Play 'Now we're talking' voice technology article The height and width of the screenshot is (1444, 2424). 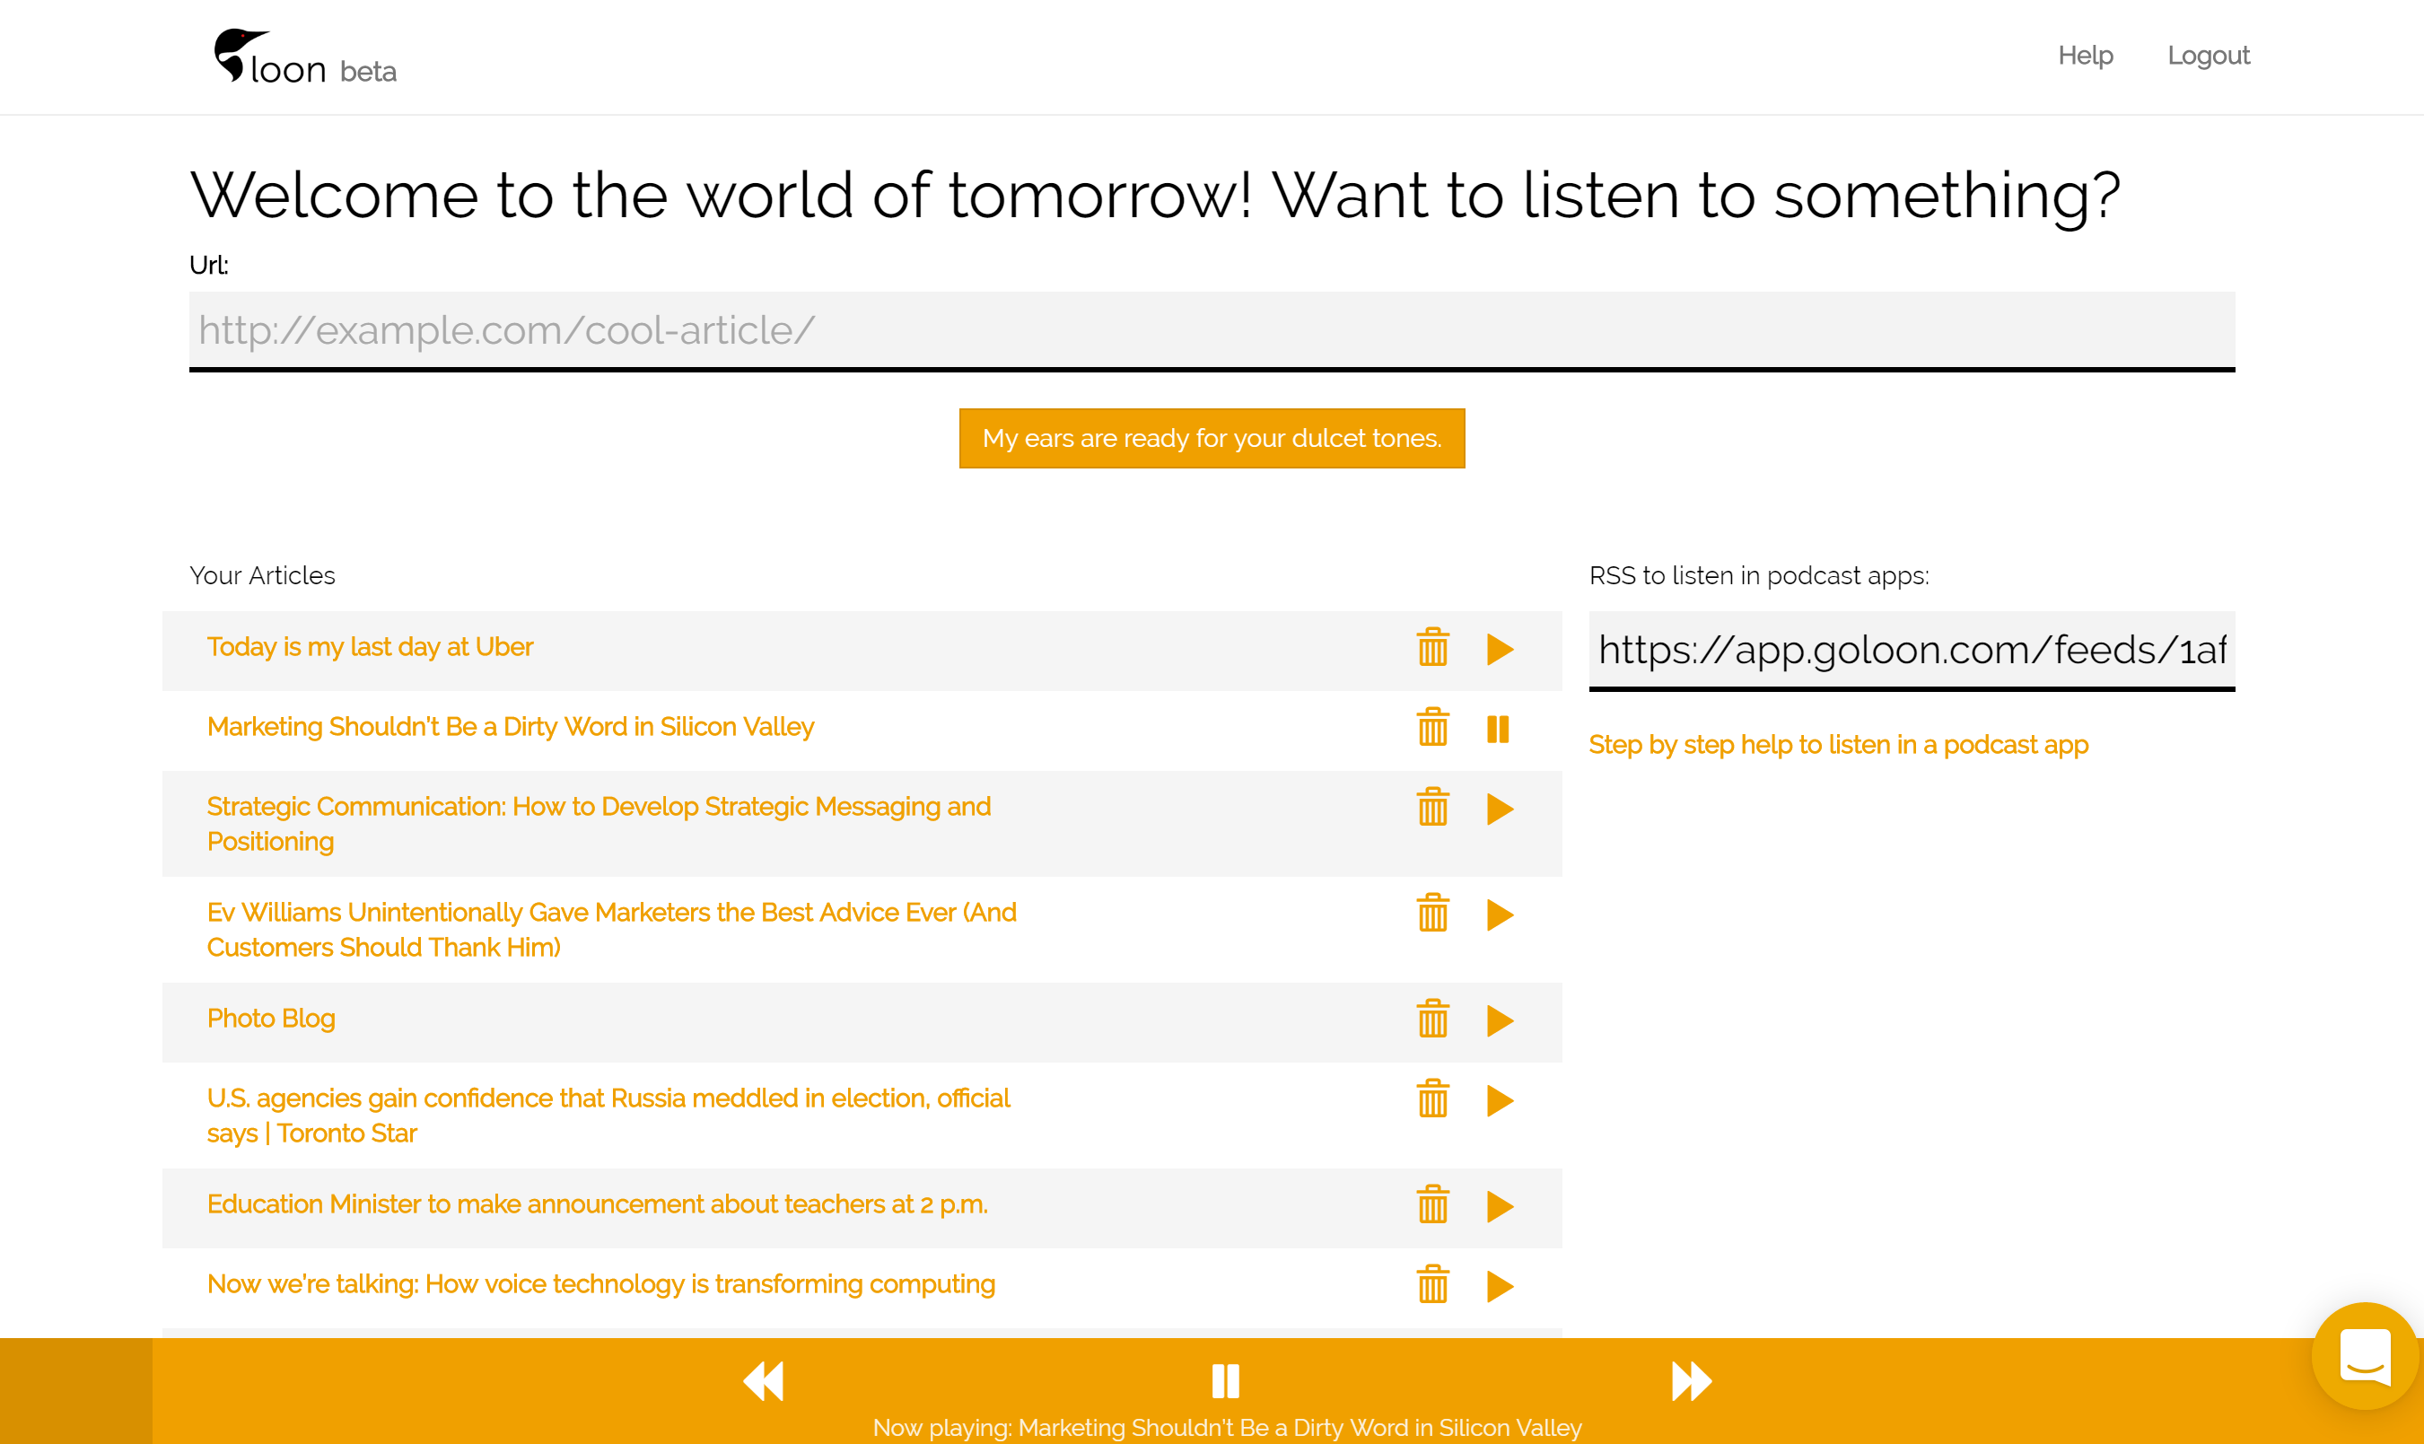pos(1500,1286)
